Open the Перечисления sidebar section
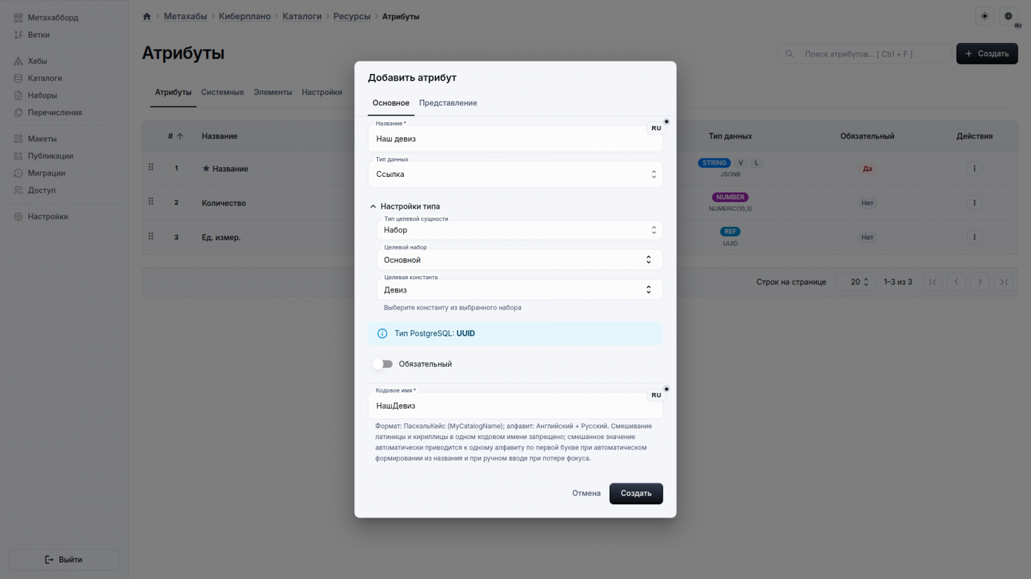1031x579 pixels. (x=54, y=112)
